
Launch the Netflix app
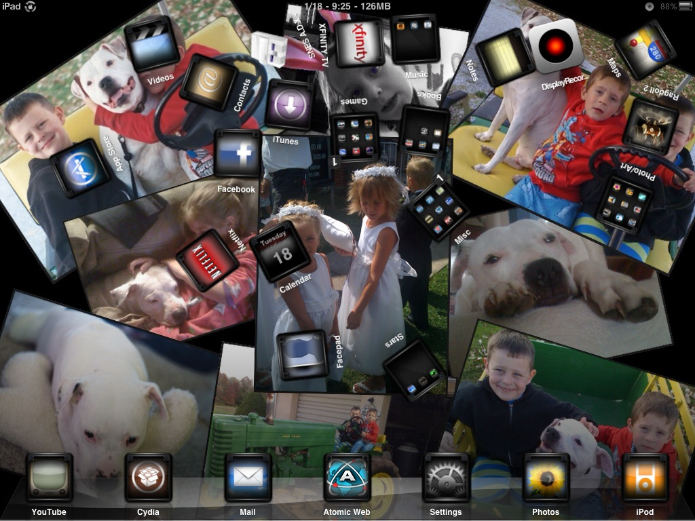(x=208, y=260)
